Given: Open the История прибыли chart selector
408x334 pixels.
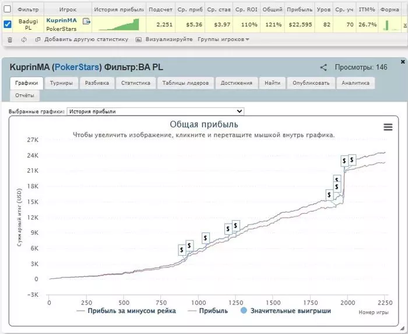Looking at the screenshot, I should [x=156, y=112].
